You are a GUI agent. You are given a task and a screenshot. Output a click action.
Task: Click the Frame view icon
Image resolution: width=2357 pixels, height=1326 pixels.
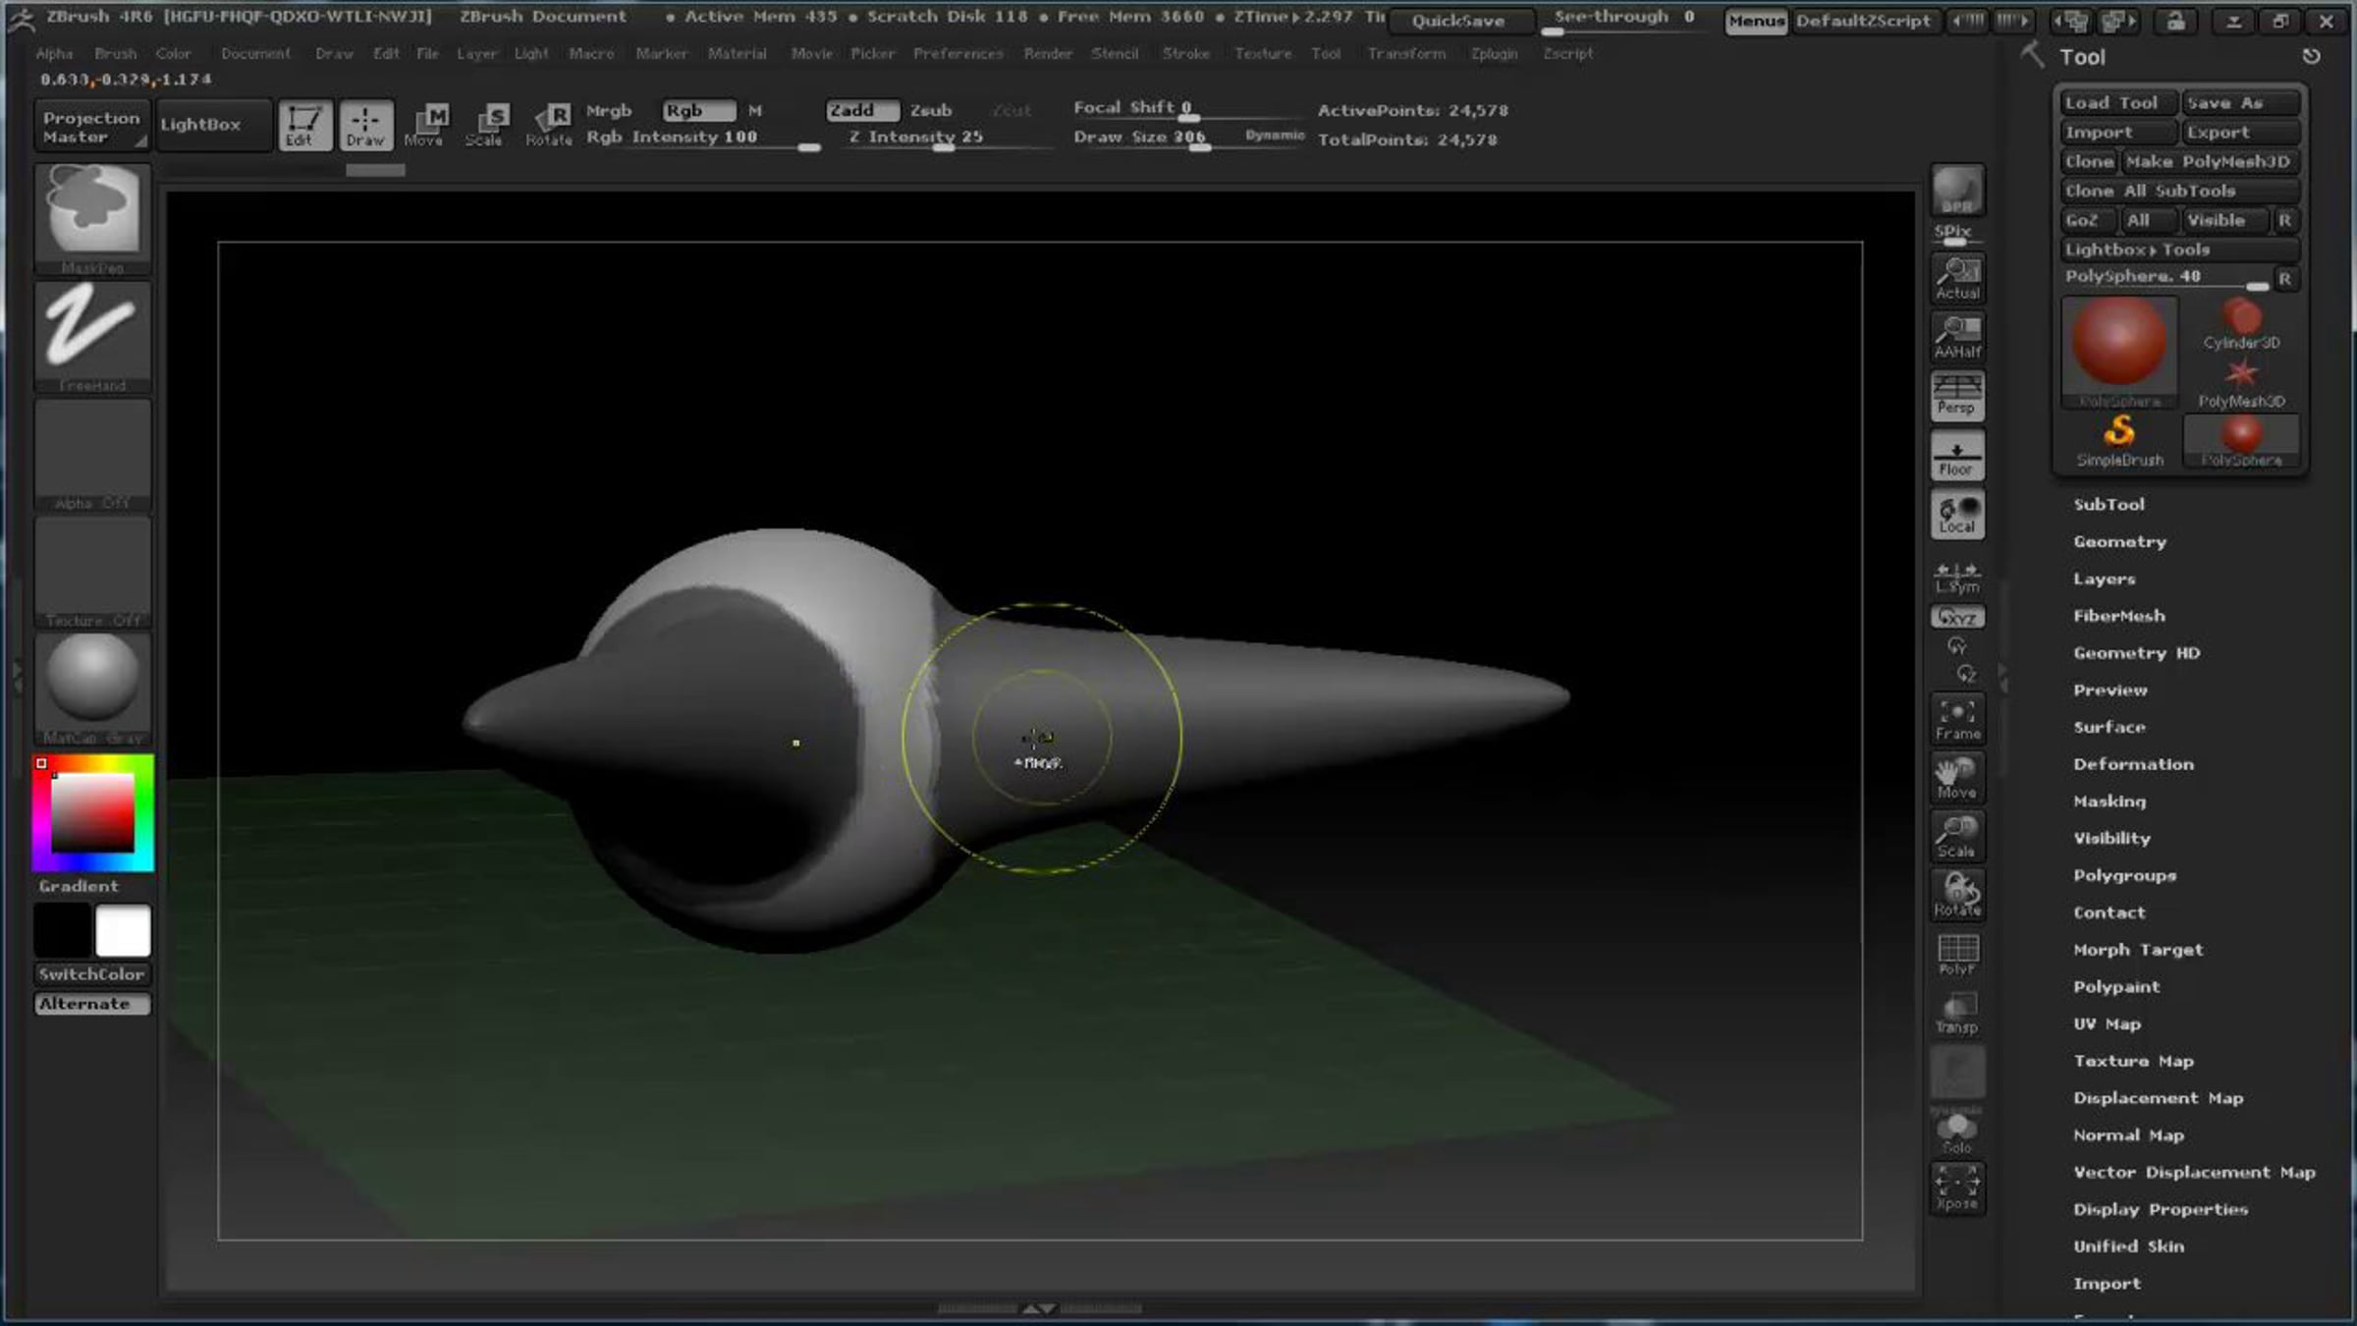(x=1956, y=718)
